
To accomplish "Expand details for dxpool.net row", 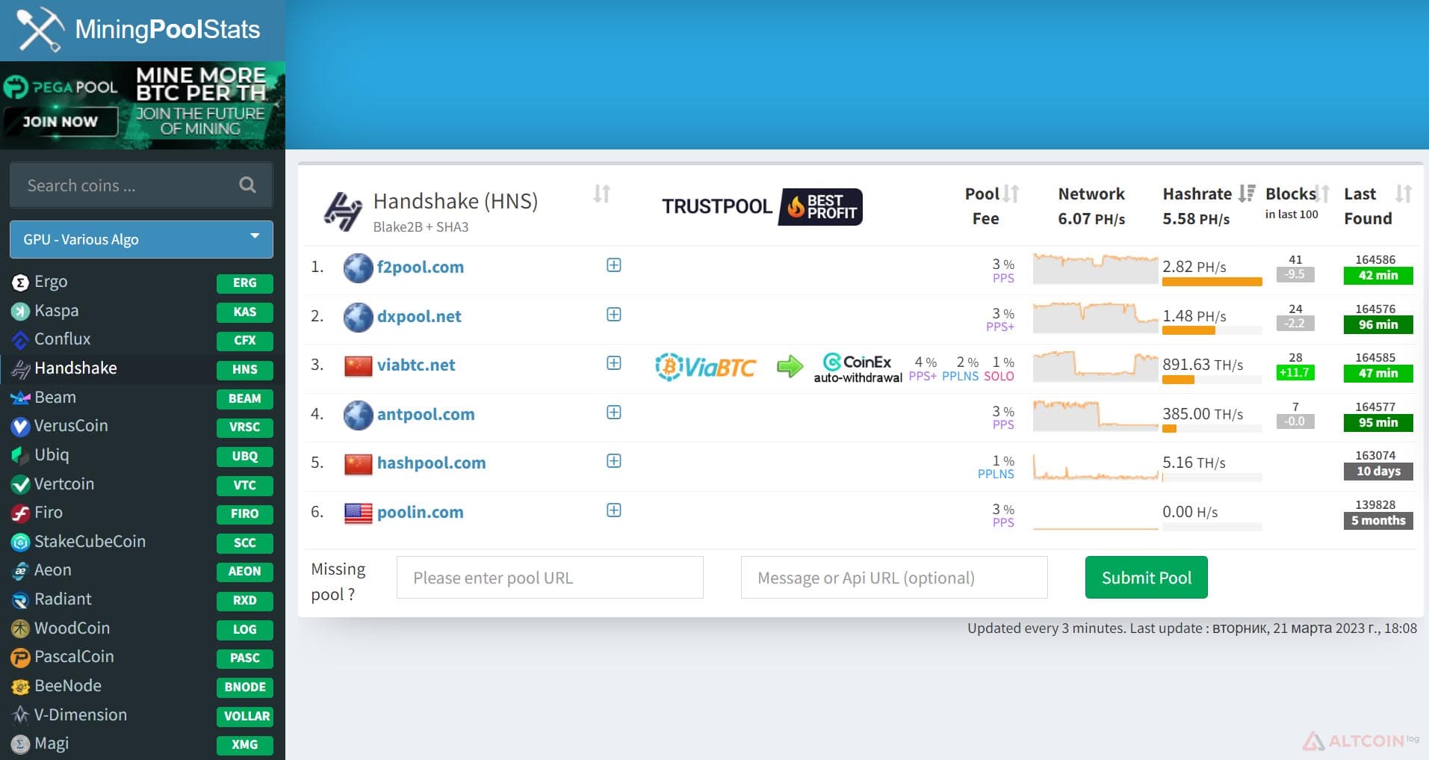I will pyautogui.click(x=614, y=315).
